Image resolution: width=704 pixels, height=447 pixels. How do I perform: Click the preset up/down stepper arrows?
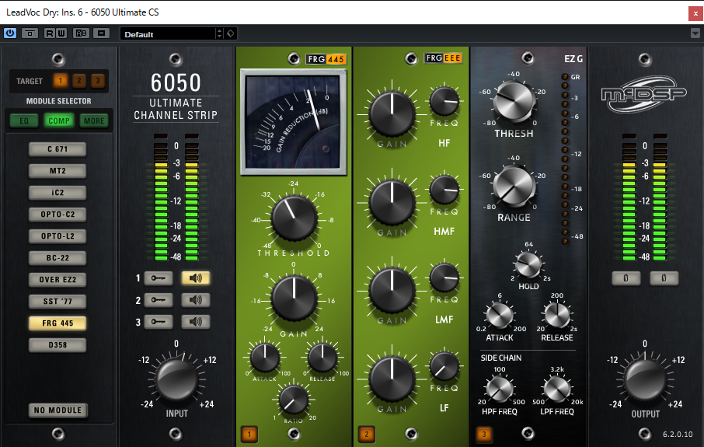pos(220,33)
